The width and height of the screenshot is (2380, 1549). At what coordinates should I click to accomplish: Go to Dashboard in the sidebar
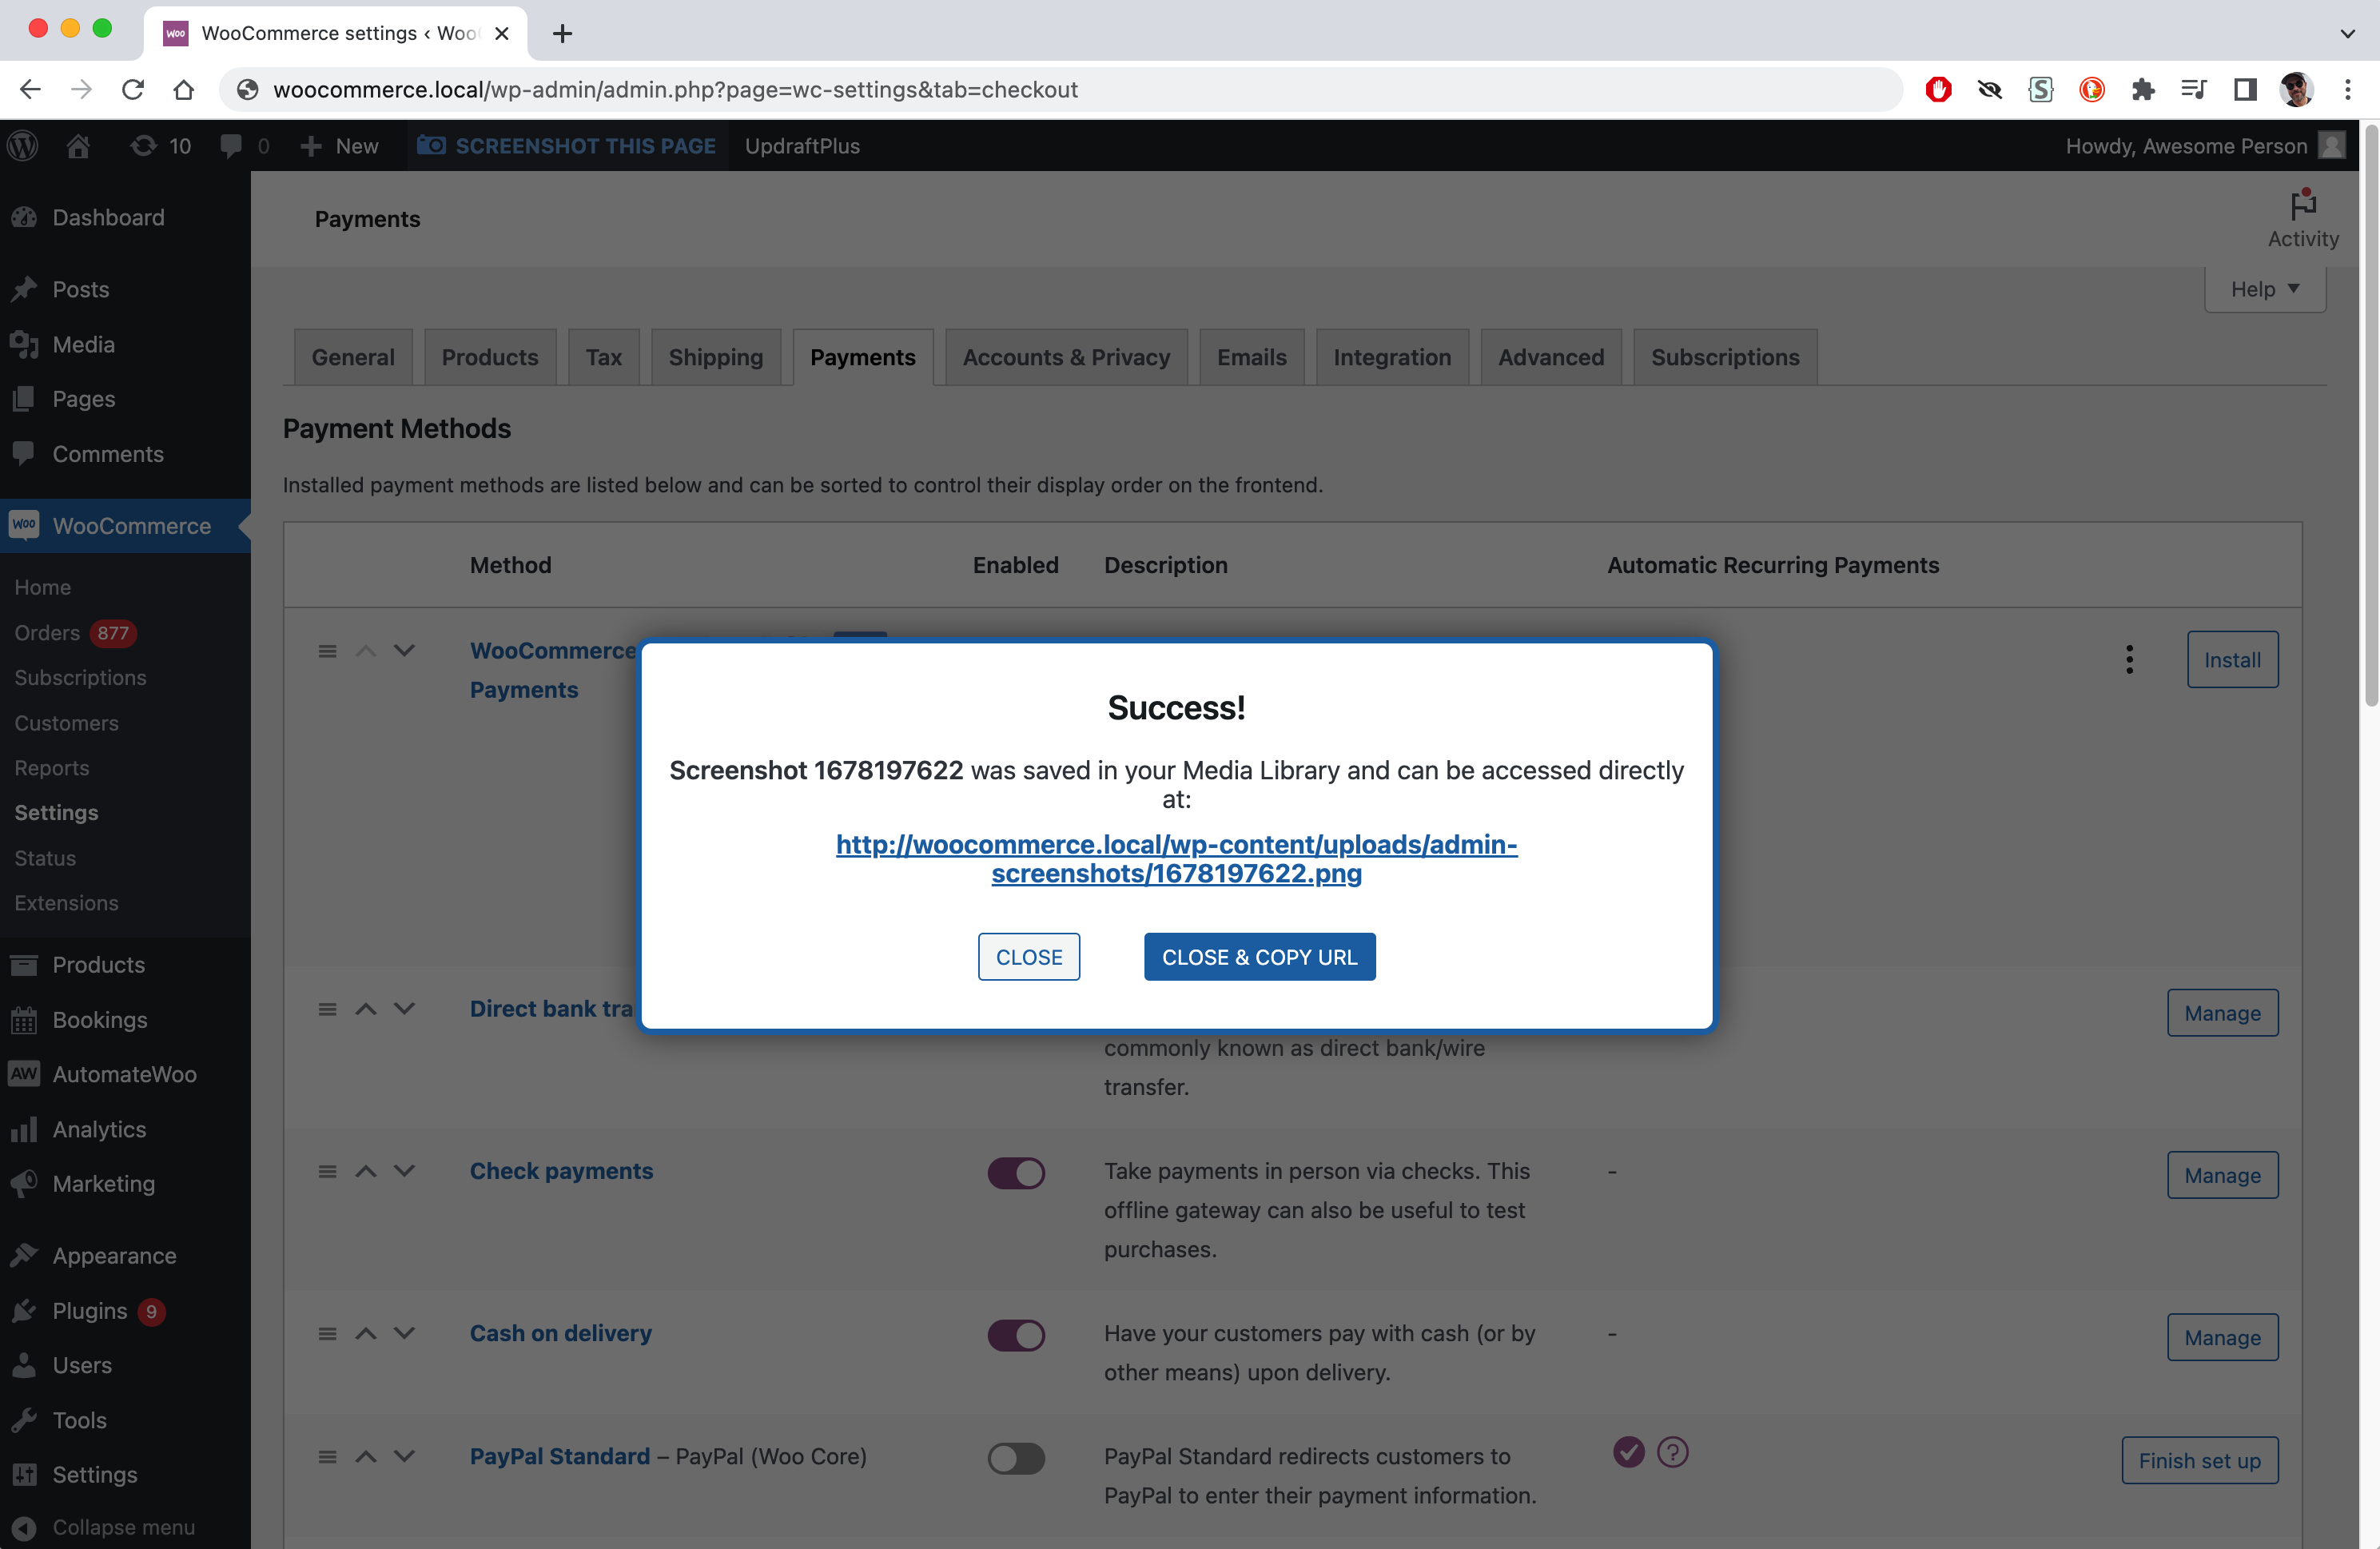108,217
